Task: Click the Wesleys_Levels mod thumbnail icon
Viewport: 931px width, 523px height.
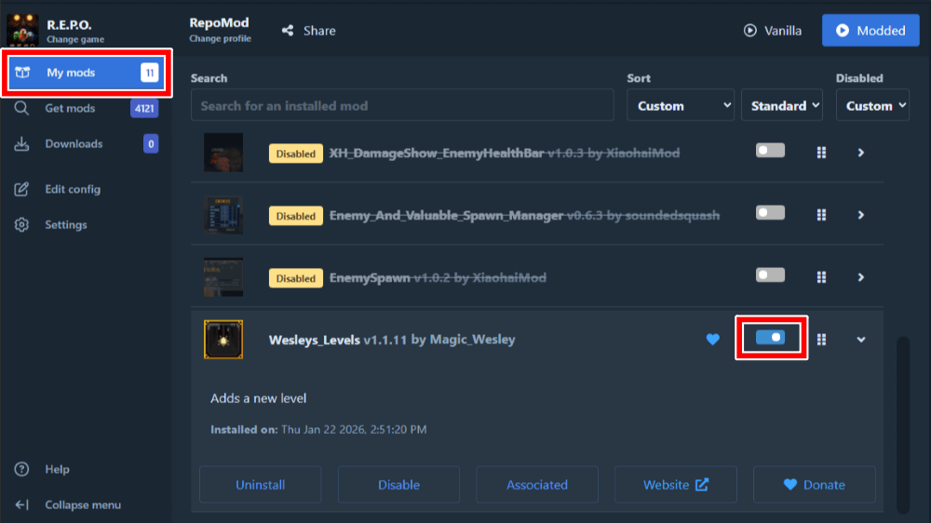Action: (223, 340)
